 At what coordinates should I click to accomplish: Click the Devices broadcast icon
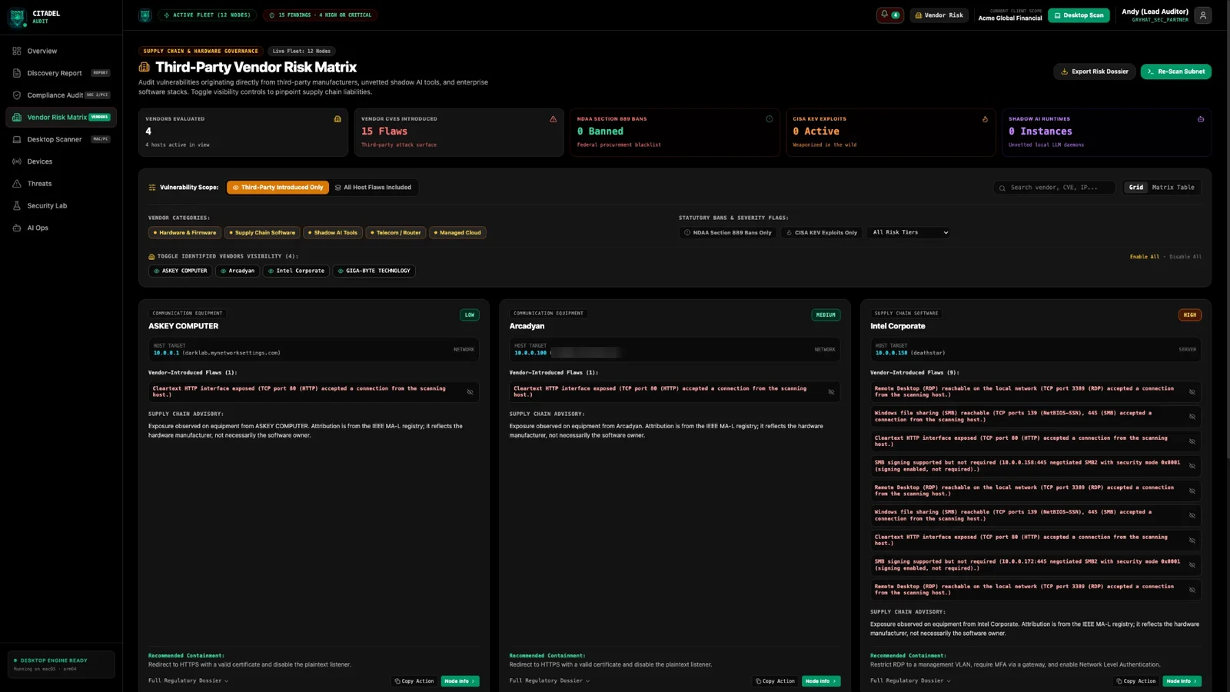click(x=17, y=161)
